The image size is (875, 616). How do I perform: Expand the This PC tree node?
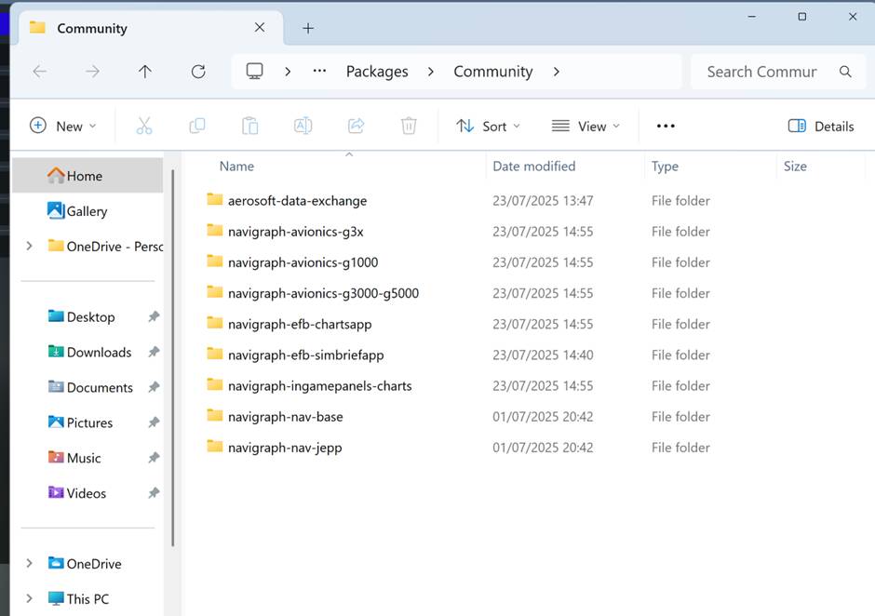[29, 598]
